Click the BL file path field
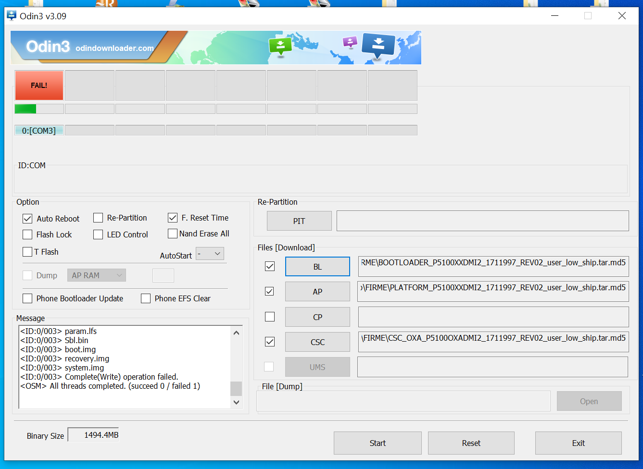 [x=493, y=266]
